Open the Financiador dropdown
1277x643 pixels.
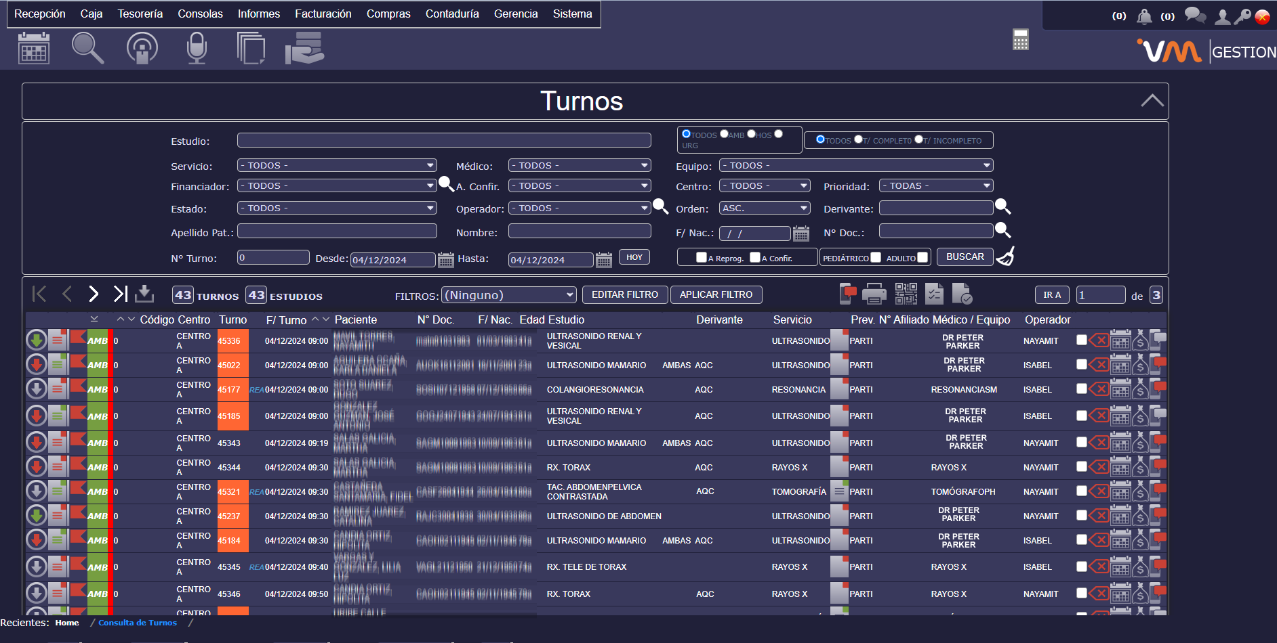337,185
